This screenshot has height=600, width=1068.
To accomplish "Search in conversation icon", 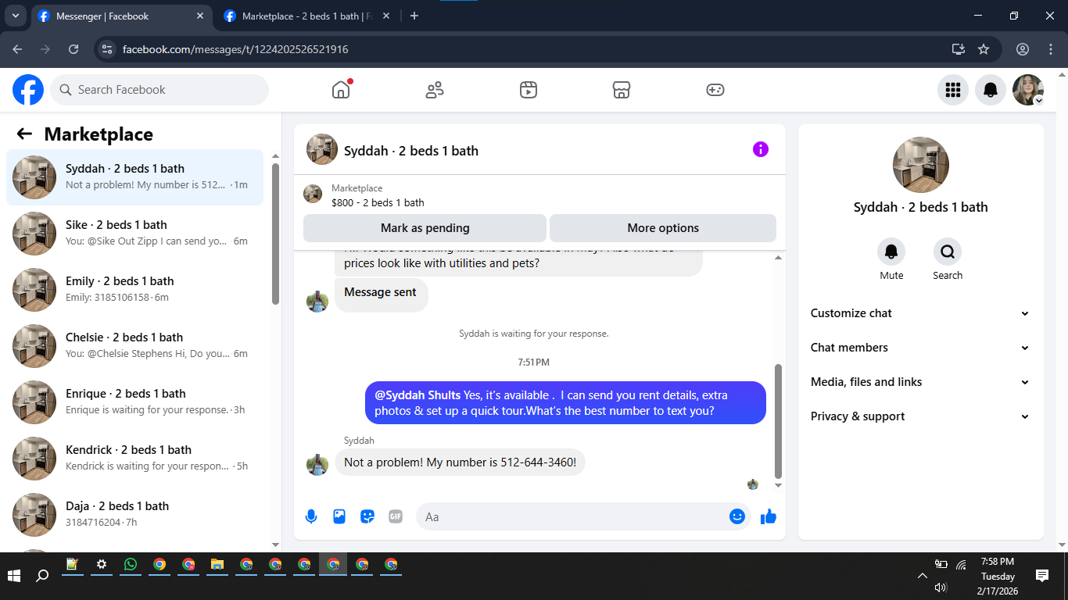I will point(948,252).
